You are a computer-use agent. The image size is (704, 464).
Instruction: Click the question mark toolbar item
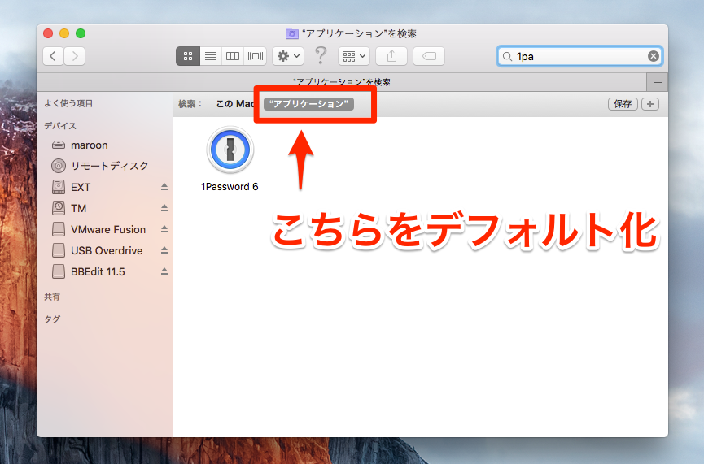[321, 55]
